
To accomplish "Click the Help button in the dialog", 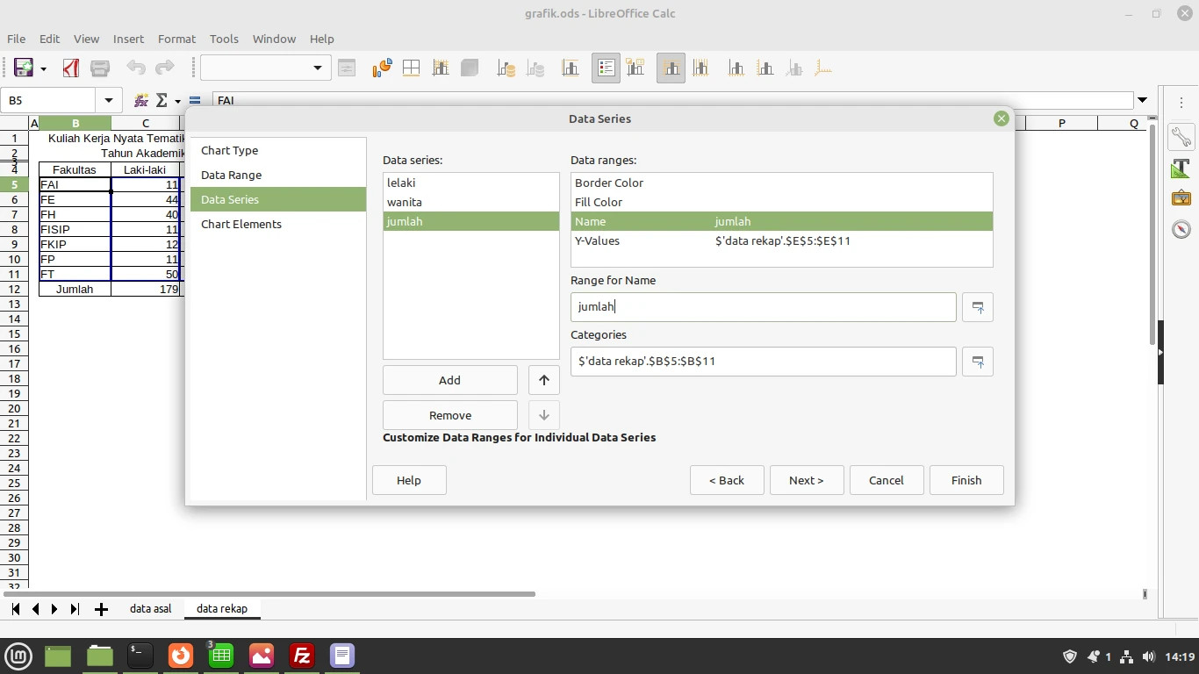I will coord(409,480).
